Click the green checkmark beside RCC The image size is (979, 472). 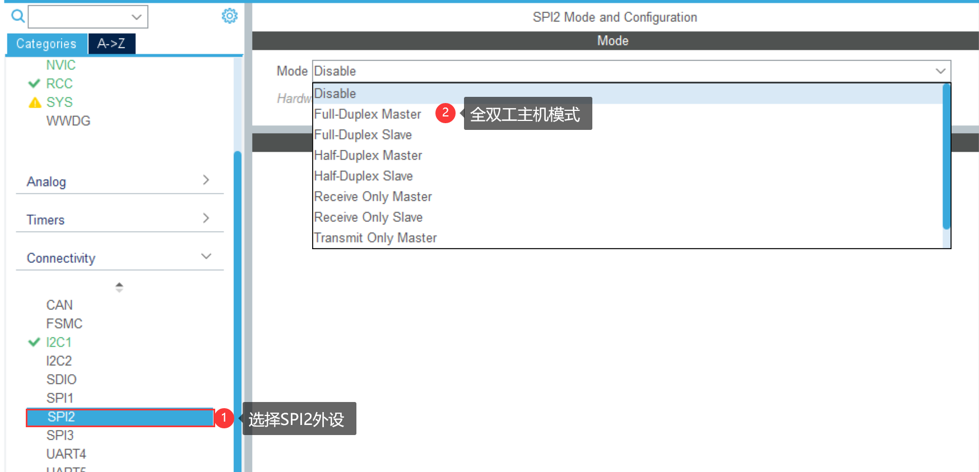[x=34, y=83]
